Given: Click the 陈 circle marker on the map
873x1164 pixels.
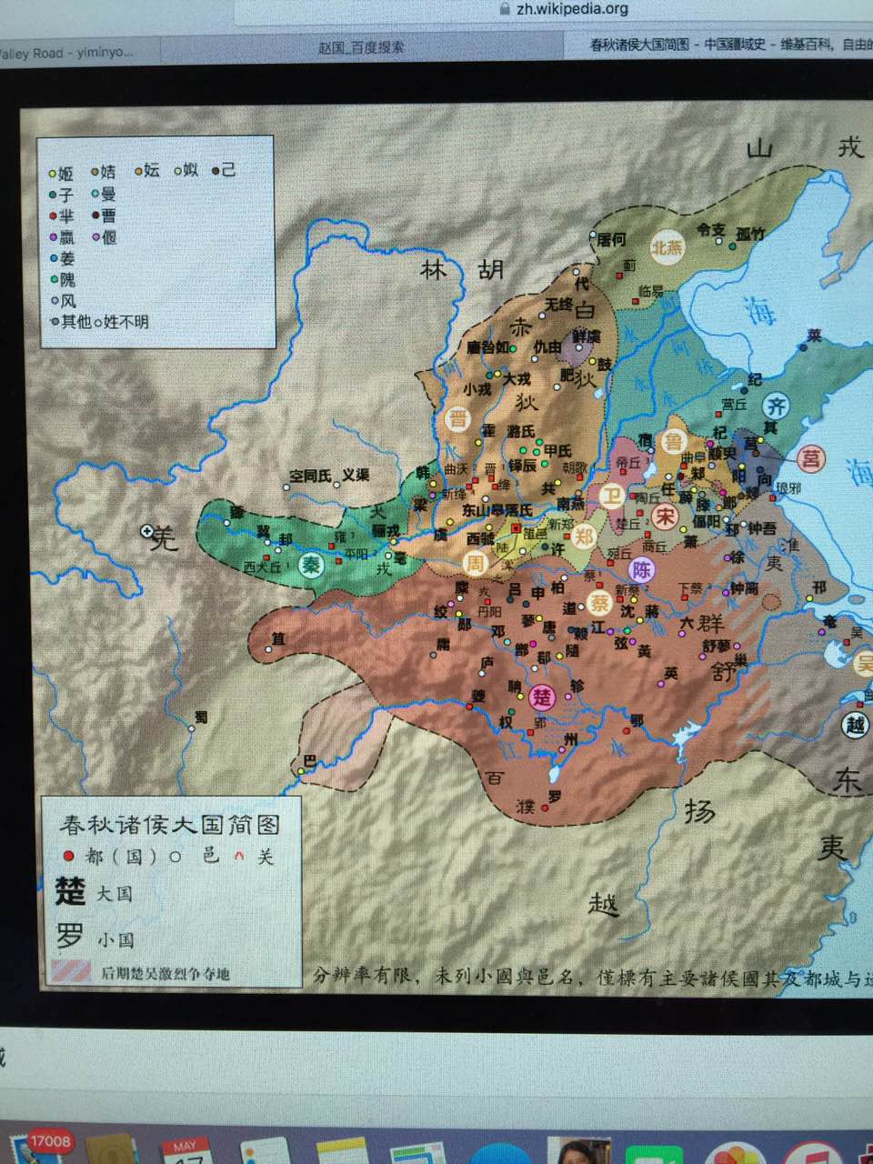Looking at the screenshot, I should (x=642, y=570).
